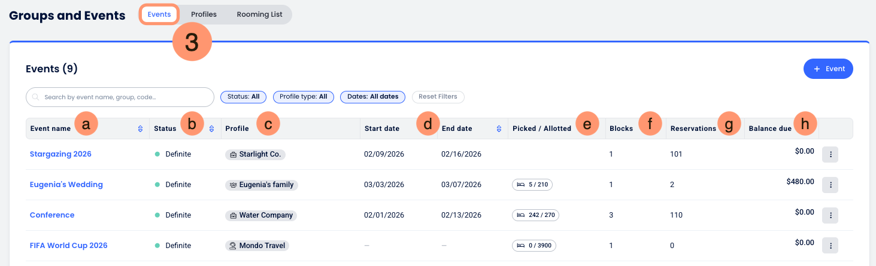Sort events by End date column arrows

(499, 129)
